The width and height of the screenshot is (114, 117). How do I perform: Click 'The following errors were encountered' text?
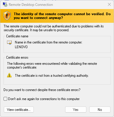click(x=52, y=65)
